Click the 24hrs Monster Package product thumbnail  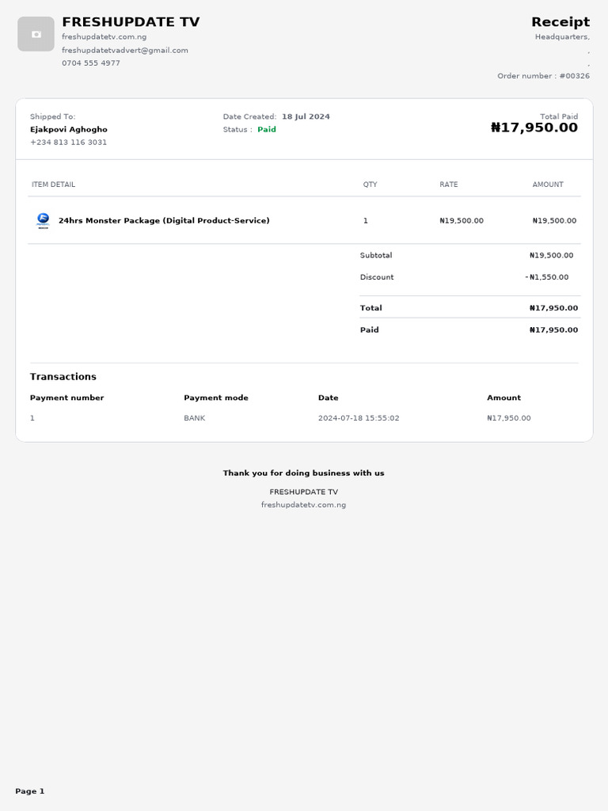(x=43, y=220)
